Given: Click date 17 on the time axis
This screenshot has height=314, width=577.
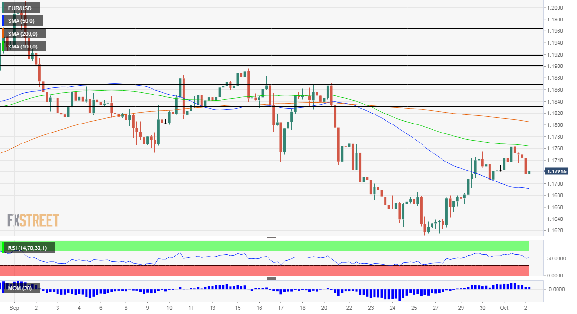Looking at the screenshot, I should click(x=281, y=308).
